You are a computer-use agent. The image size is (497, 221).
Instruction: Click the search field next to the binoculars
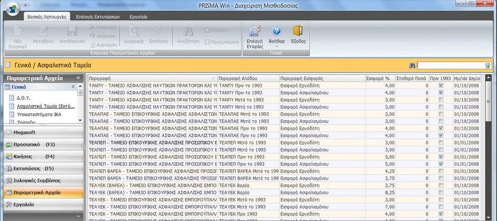pyautogui.click(x=451, y=65)
